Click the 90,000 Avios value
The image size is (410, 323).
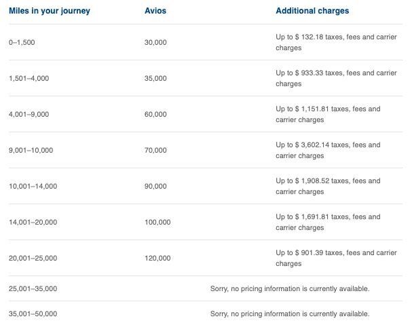pyautogui.click(x=155, y=186)
